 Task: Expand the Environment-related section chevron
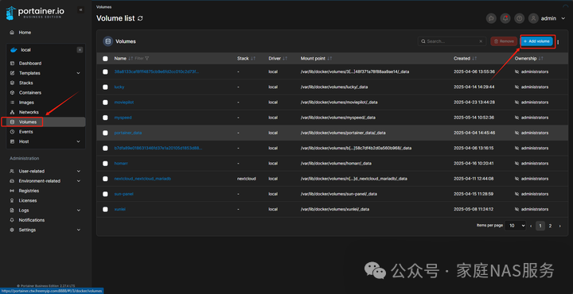78,181
